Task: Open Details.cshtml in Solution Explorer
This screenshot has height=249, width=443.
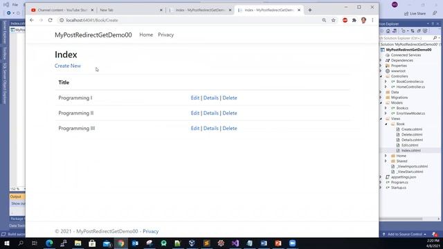Action: point(412,140)
